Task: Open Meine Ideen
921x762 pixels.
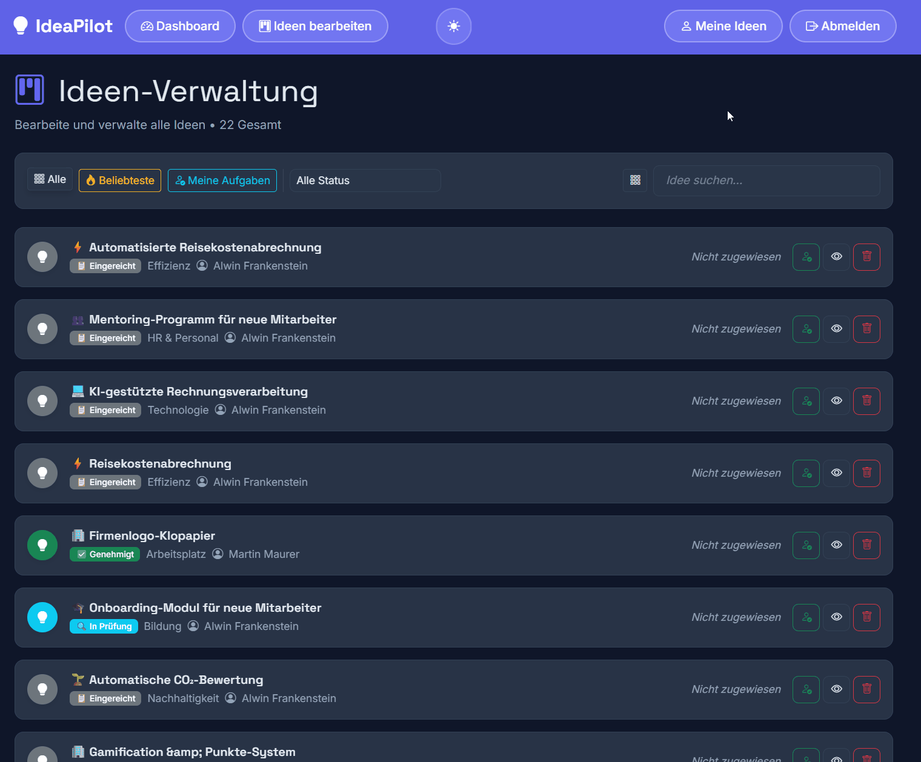Action: 723,26
